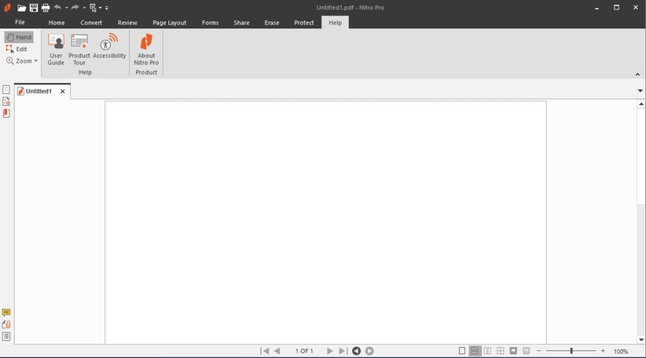Open the document tabs list dropdown
The image size is (646, 358).
coord(640,90)
